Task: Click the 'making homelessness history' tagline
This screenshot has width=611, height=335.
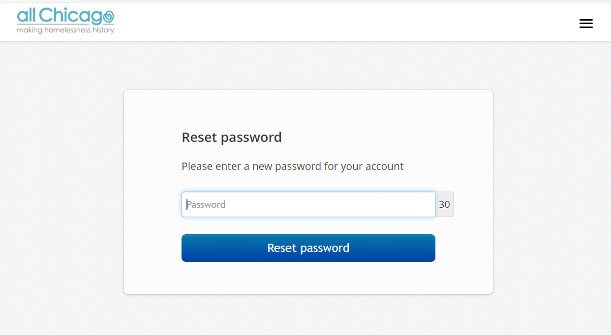Action: click(x=65, y=30)
